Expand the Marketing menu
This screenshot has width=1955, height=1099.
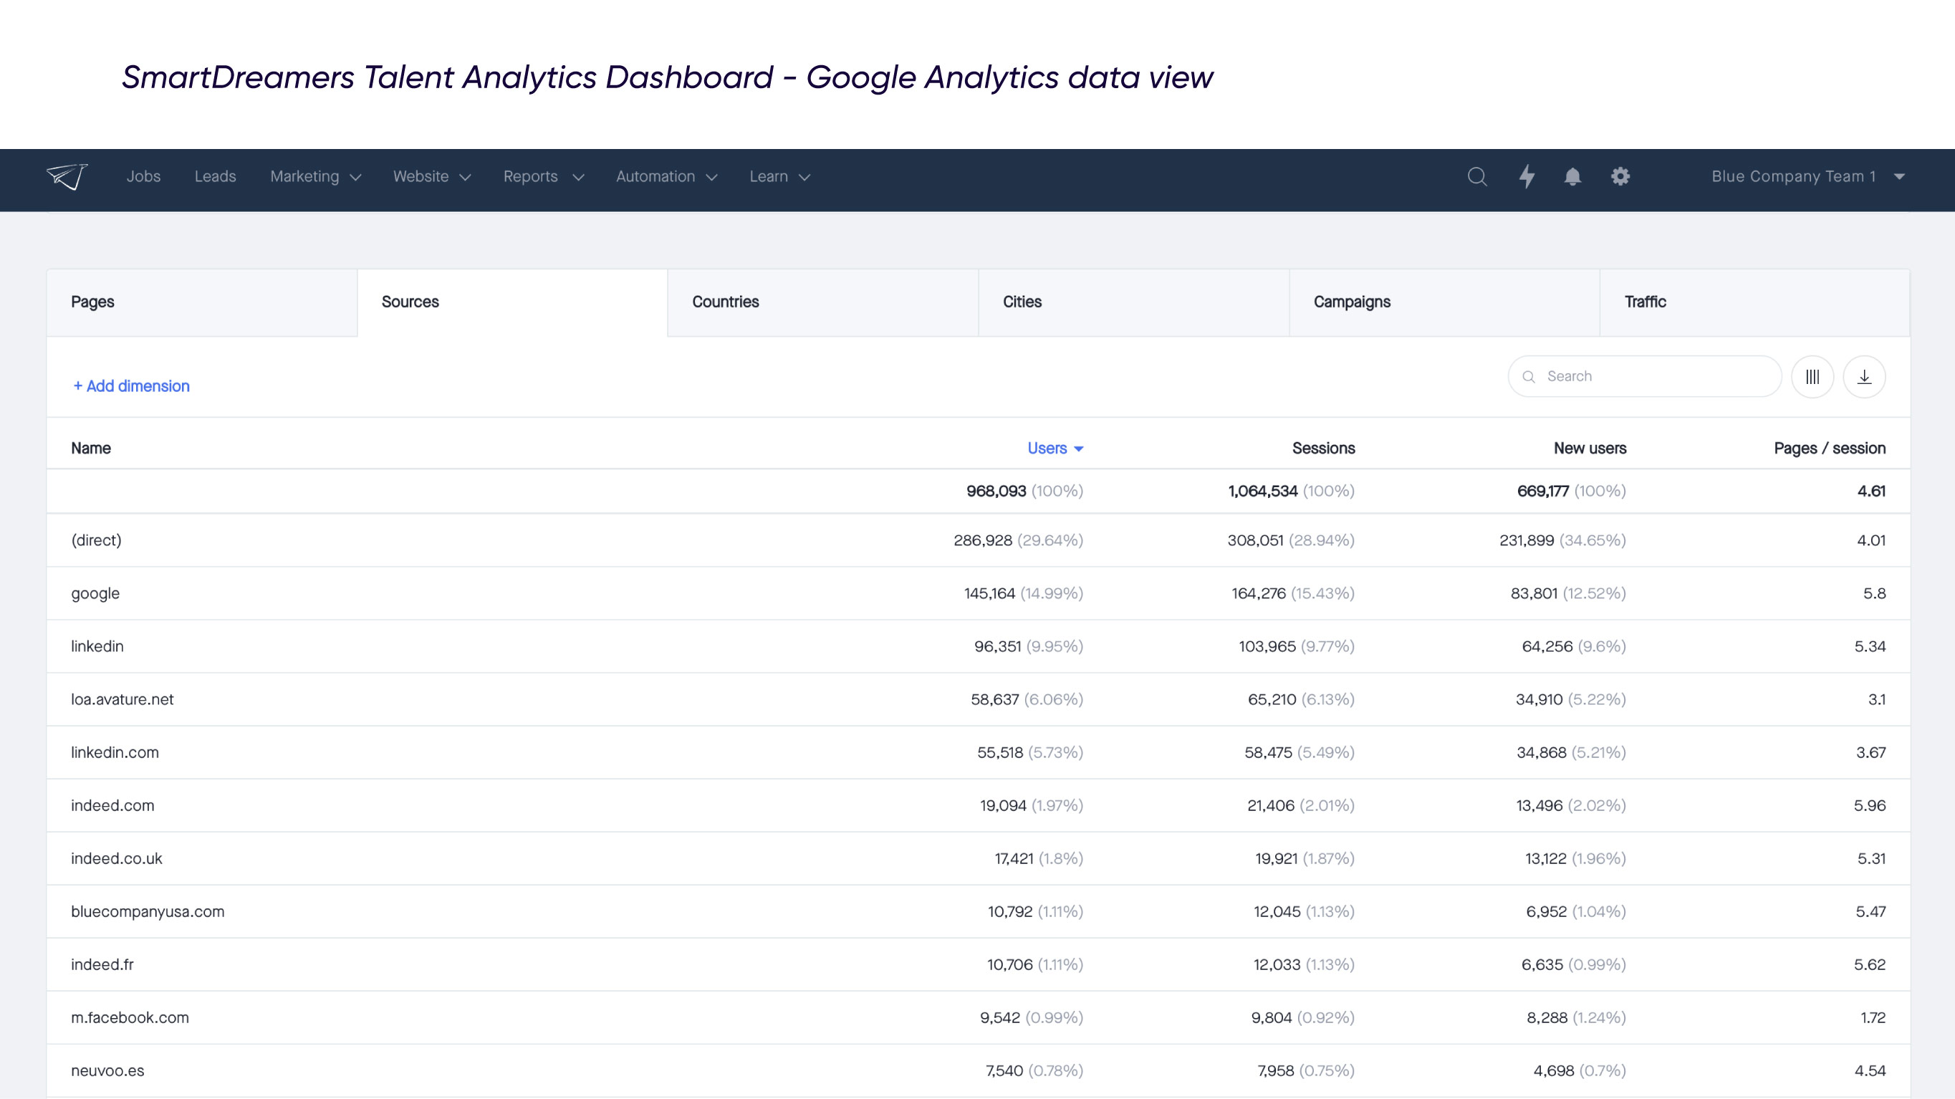(x=315, y=177)
